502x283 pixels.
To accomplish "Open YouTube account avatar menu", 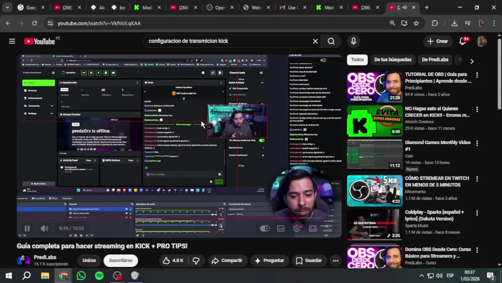I will 482,41.
